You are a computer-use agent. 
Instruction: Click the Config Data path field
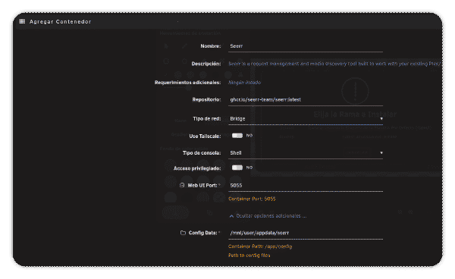[306, 233]
